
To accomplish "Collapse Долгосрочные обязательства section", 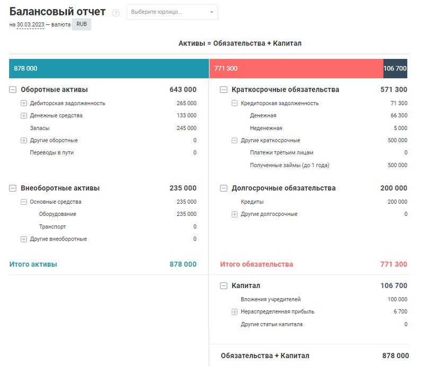I will click(224, 188).
